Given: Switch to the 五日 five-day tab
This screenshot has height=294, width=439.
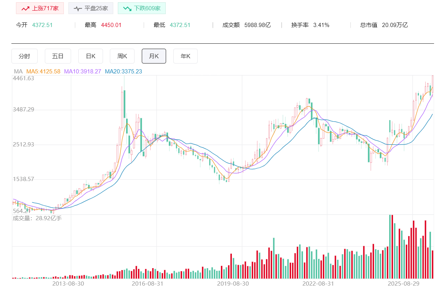Looking at the screenshot, I should pos(57,56).
